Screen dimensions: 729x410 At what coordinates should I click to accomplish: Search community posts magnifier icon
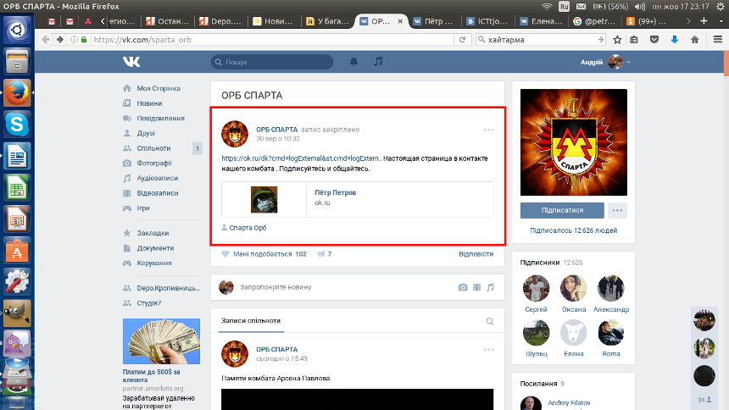pos(490,321)
